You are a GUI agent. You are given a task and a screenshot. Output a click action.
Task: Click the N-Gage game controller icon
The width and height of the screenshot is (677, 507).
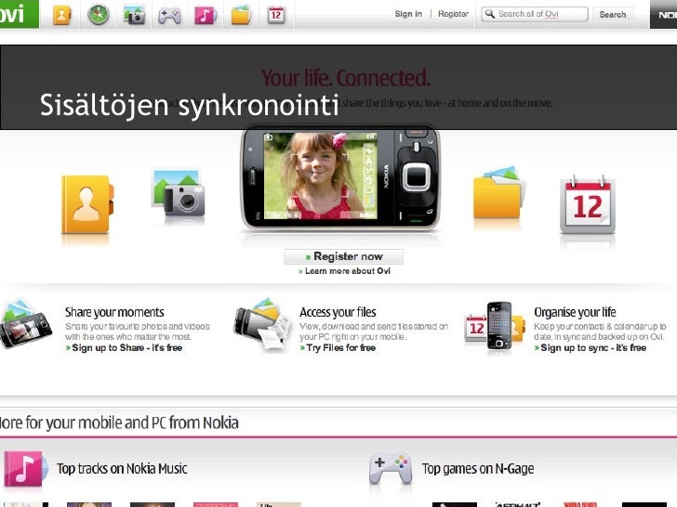[392, 469]
